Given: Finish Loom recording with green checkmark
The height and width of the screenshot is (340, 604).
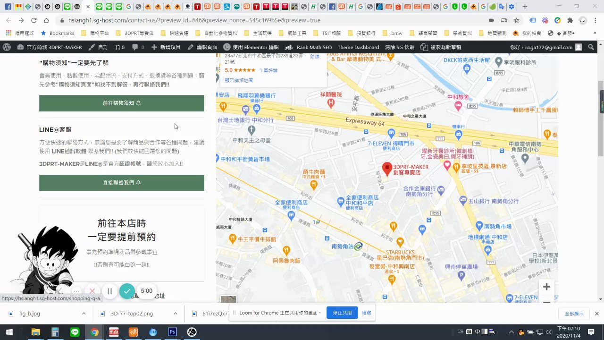Looking at the screenshot, I should pos(126,291).
